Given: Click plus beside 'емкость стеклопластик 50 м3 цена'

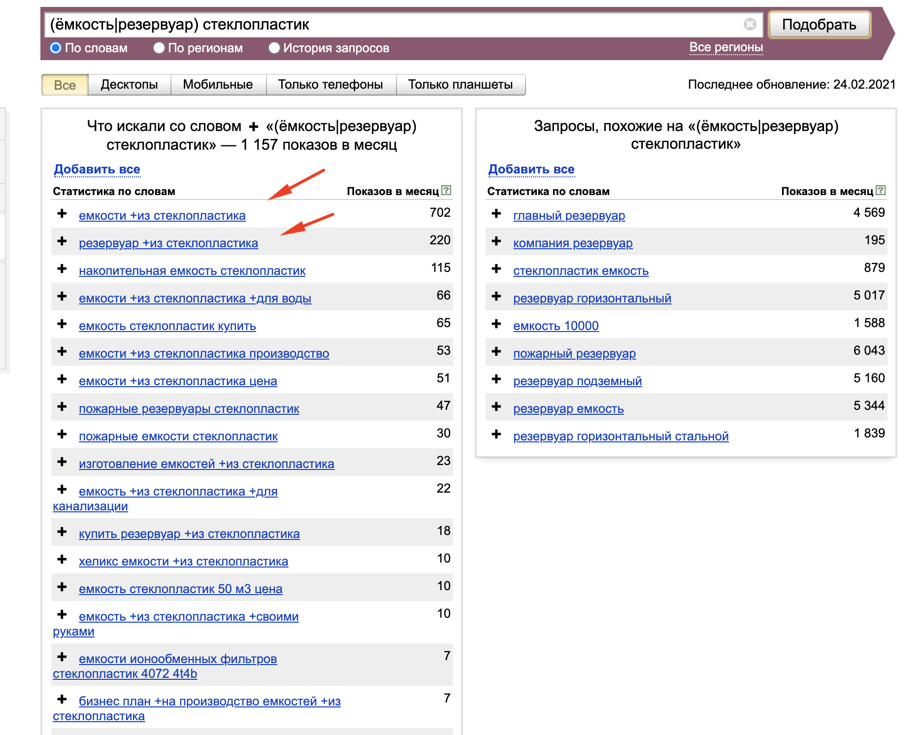Looking at the screenshot, I should pos(62,587).
